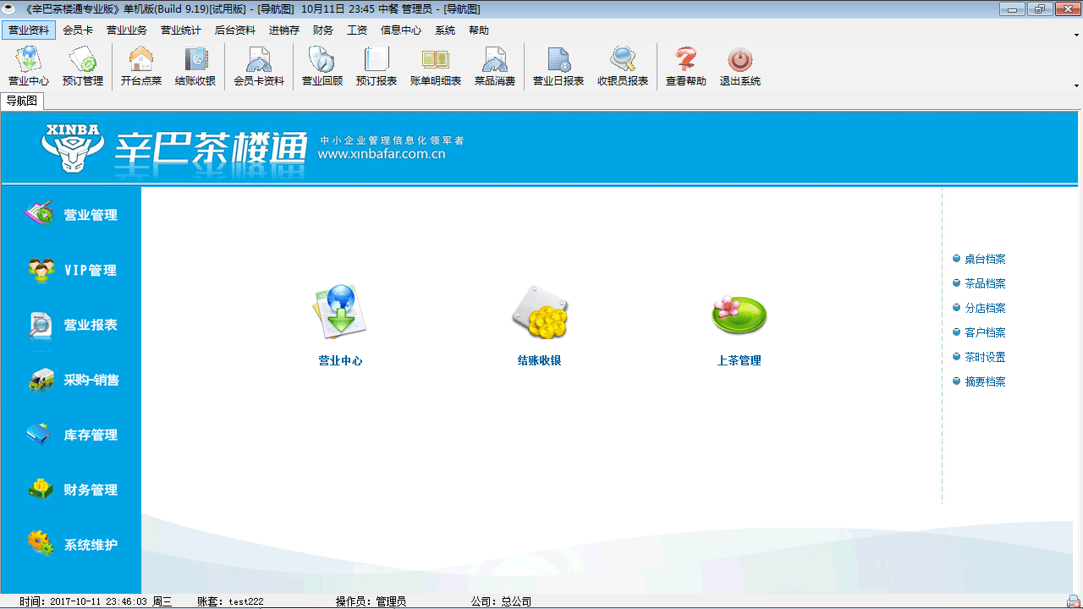The width and height of the screenshot is (1083, 609).
Task: Open the 进销存 menu
Action: [284, 30]
